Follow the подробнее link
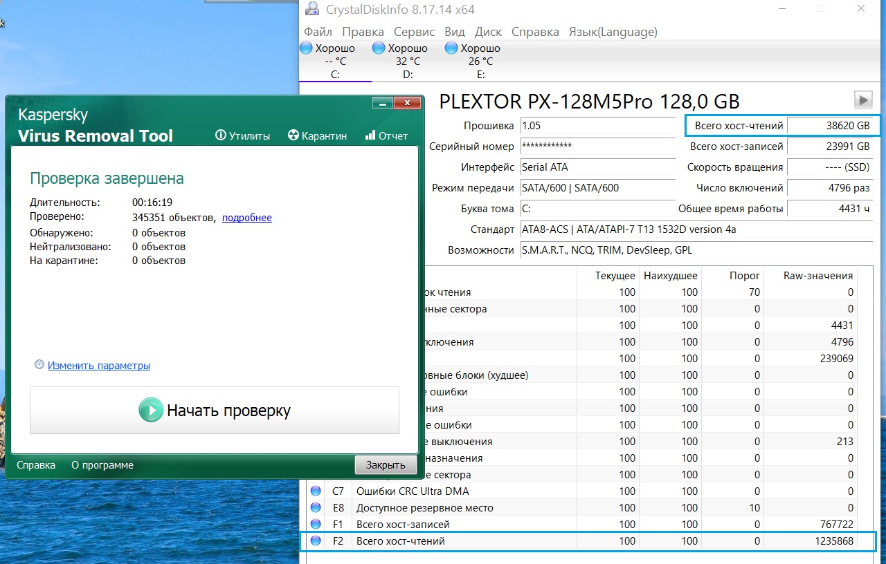This screenshot has width=886, height=564. pos(247,218)
